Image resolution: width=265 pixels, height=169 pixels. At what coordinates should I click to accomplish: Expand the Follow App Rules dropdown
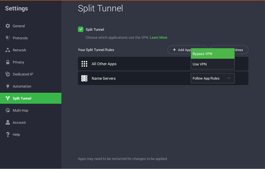[x=212, y=78]
